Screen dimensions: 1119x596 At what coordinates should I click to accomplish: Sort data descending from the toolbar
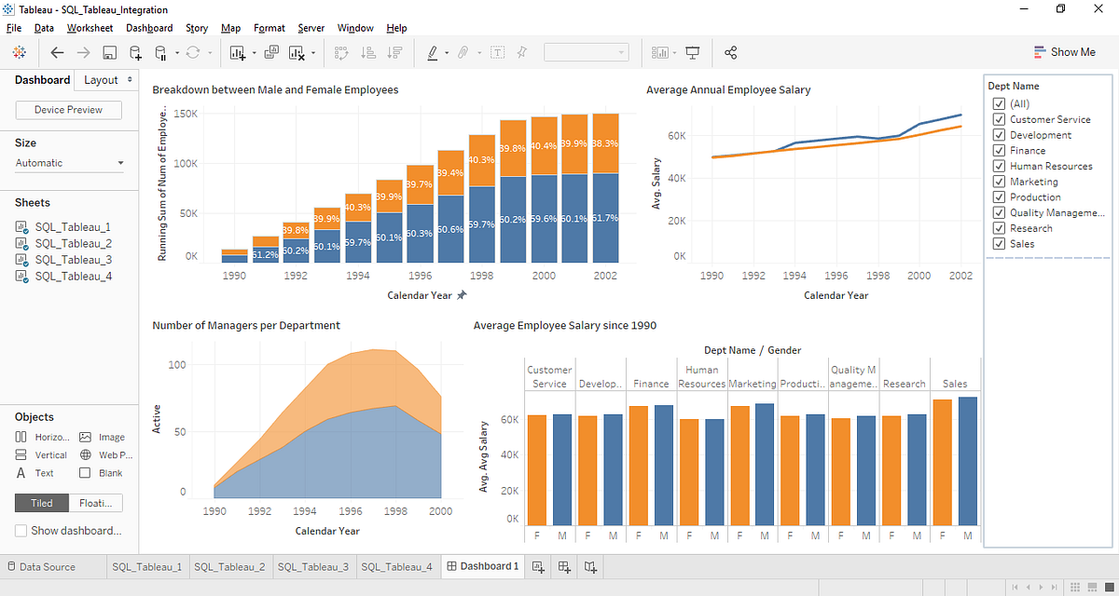[394, 52]
